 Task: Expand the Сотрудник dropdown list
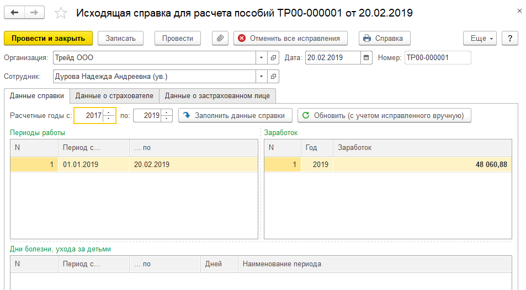click(261, 76)
